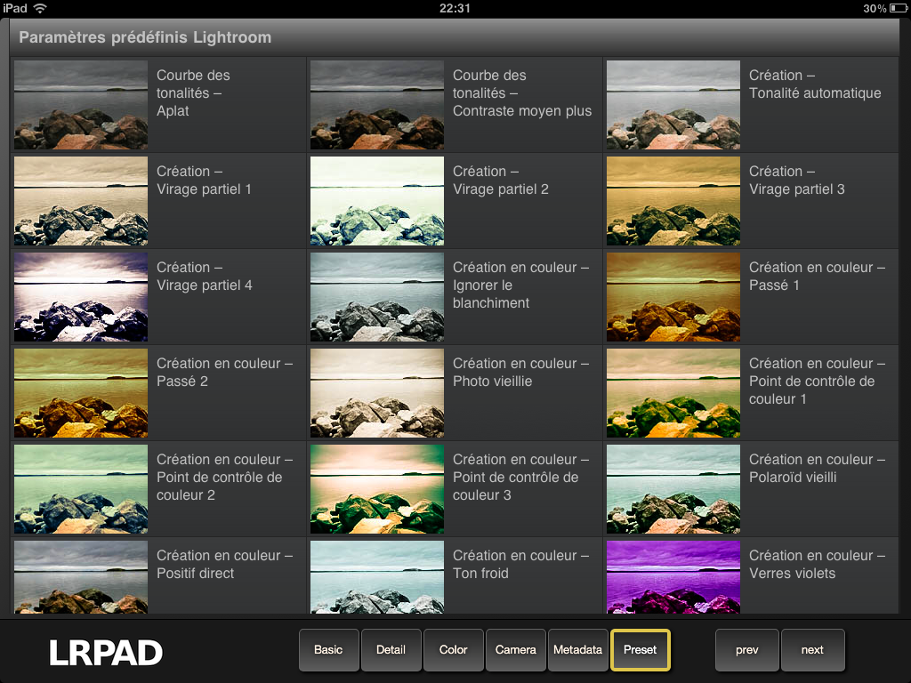Viewport: 911px width, 683px height.
Task: Tap 'Point de contrôle de couleur 2' label
Action: [219, 486]
